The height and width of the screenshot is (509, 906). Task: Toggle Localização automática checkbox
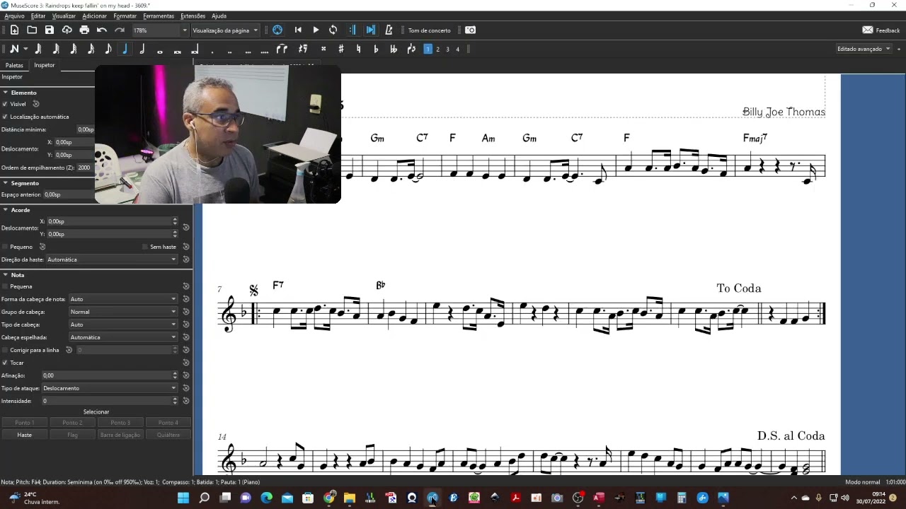point(5,117)
